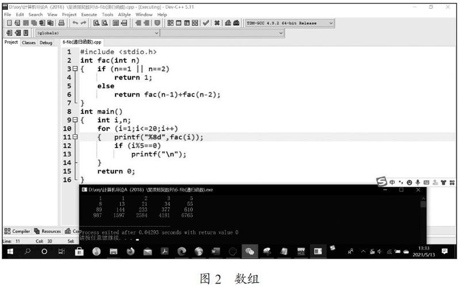Click the microphone icon on IME bar
Image resolution: width=460 pixels, height=287 pixels.
pyautogui.click(x=418, y=183)
